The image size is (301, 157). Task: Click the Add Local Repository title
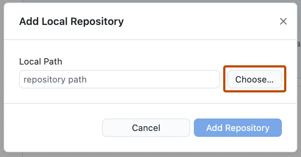pyautogui.click(x=71, y=22)
